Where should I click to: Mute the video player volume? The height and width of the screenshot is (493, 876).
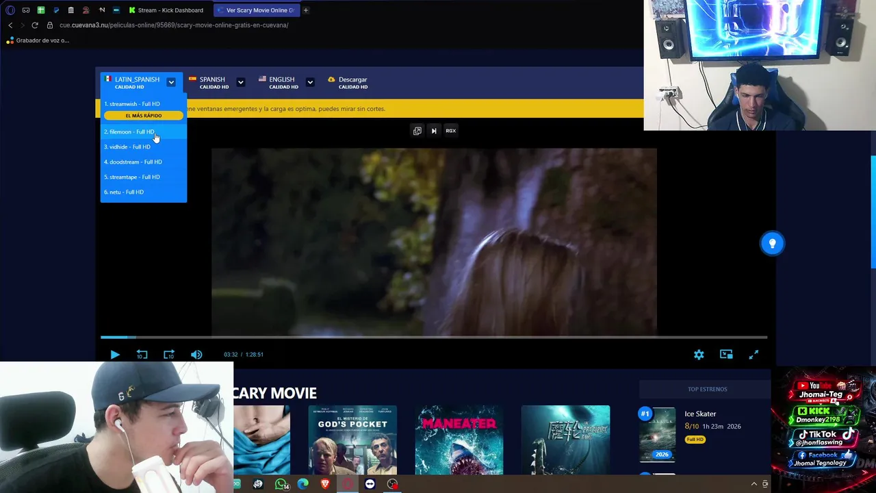[x=196, y=355]
